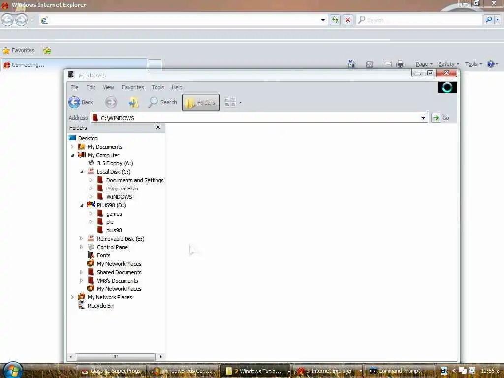Click the Internet Explorer address bar
The image size is (504, 378).
183,20
